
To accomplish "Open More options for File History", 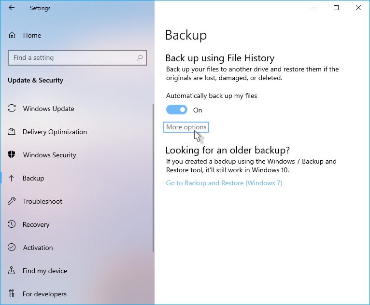I will click(x=186, y=127).
